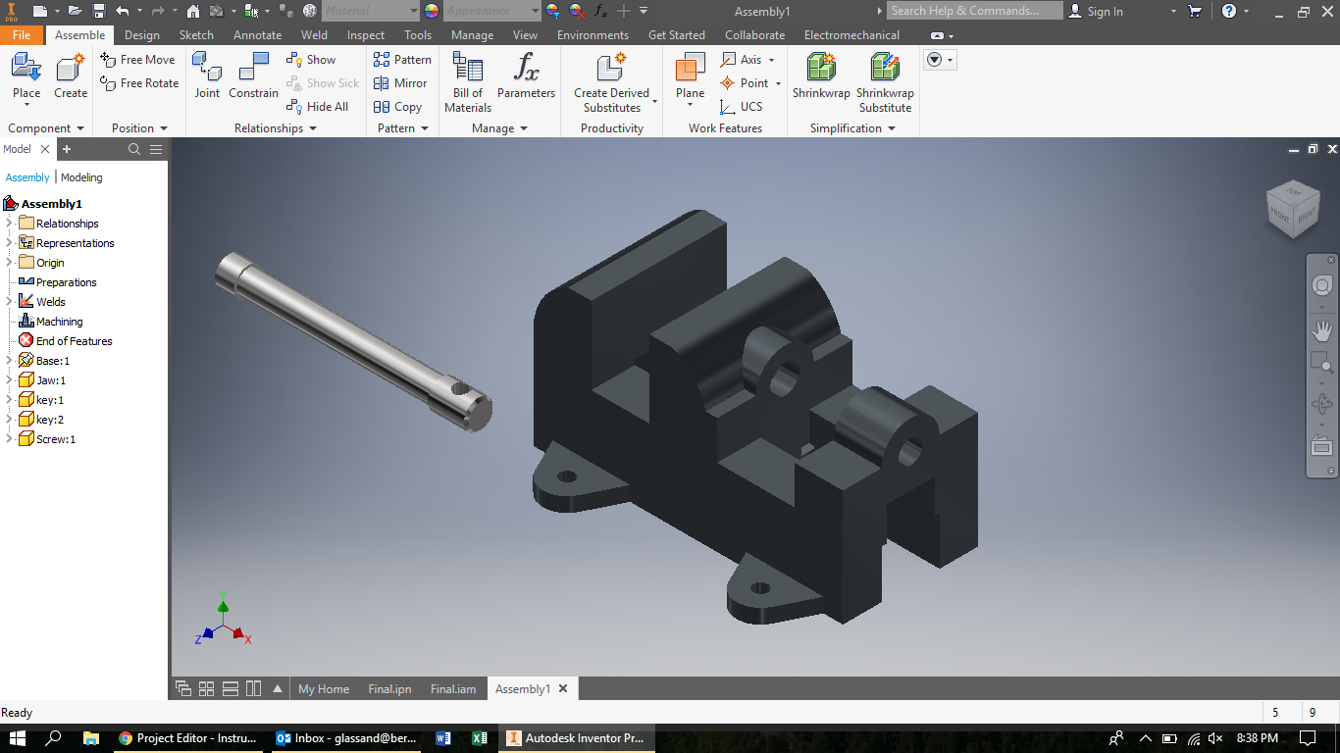Select the Copy components tool
Screen dimensions: 1340x753
click(397, 107)
